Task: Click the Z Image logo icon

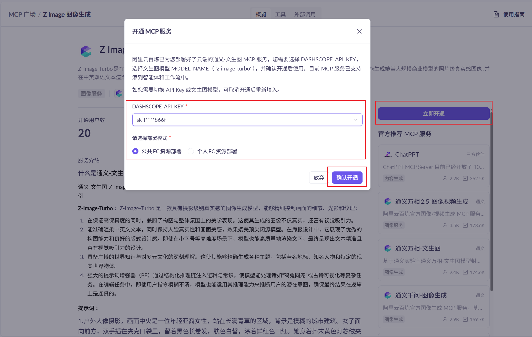Action: (x=86, y=51)
